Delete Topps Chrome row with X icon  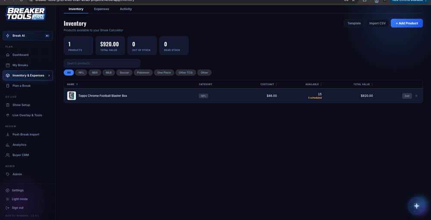[416, 96]
